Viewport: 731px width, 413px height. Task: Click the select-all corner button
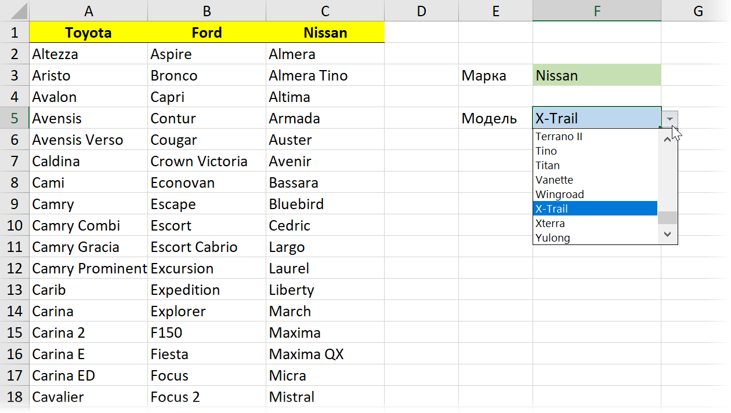pyautogui.click(x=15, y=10)
